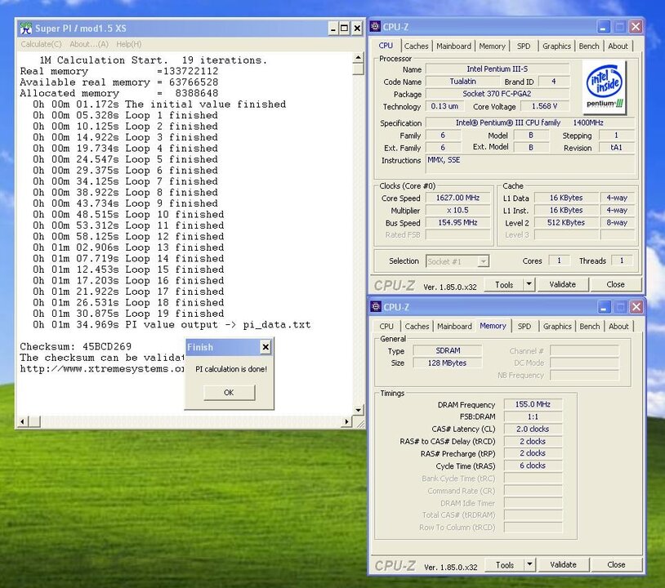Click Close button in upper CPU-Z
Image resolution: width=665 pixels, height=588 pixels.
615,284
